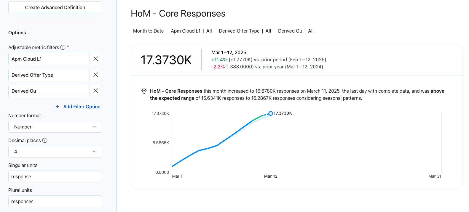Click the lightbulb insight icon
Screen dimensions: 469x212
[x=144, y=91]
